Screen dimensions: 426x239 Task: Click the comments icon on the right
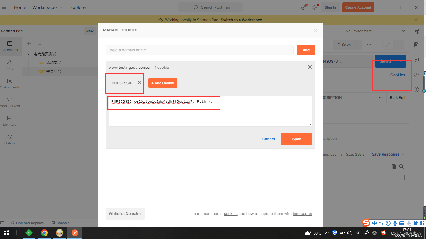click(x=416, y=60)
